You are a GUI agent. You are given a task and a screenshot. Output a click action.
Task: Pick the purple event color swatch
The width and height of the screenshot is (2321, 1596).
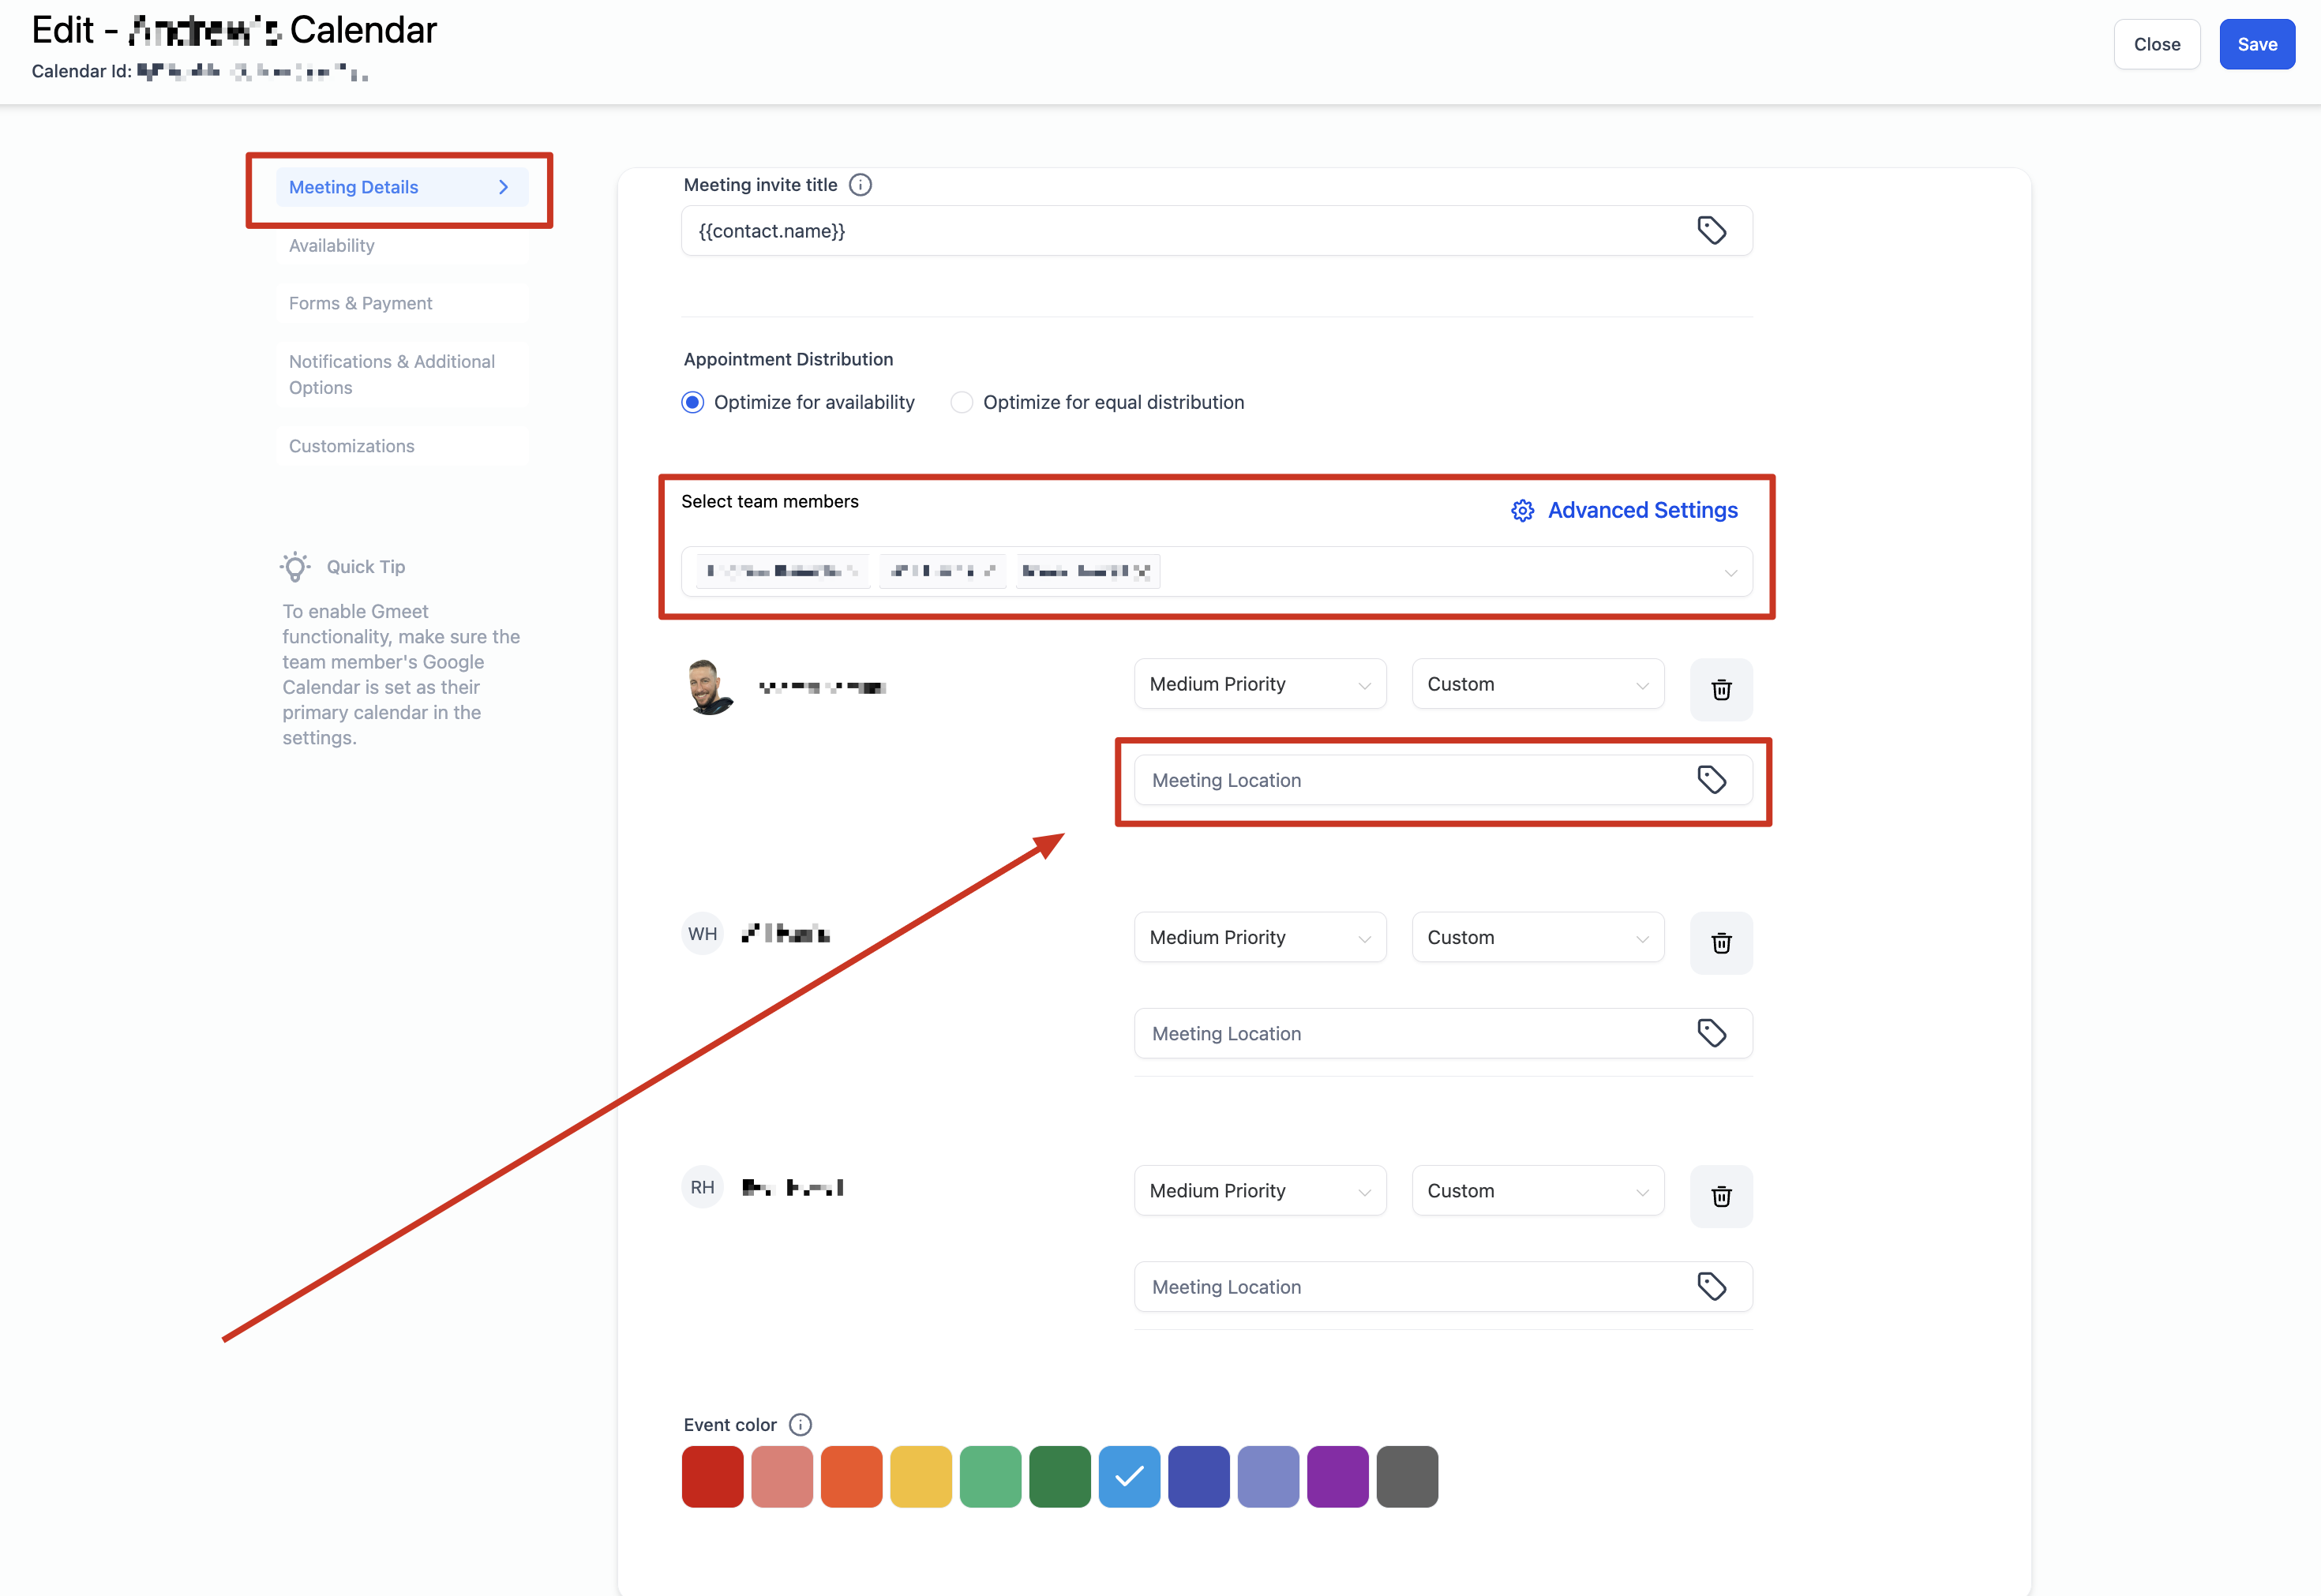tap(1337, 1476)
